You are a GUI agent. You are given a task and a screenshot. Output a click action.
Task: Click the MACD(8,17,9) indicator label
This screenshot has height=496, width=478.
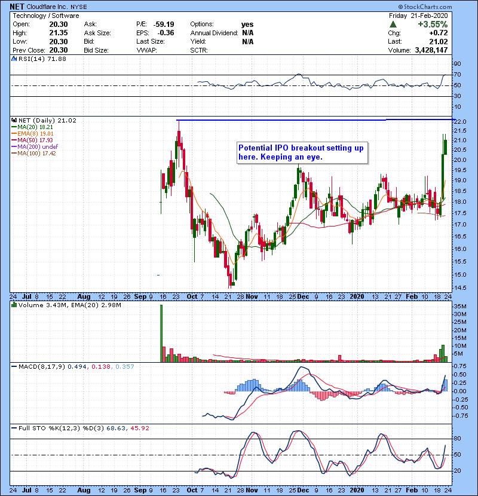click(x=42, y=367)
